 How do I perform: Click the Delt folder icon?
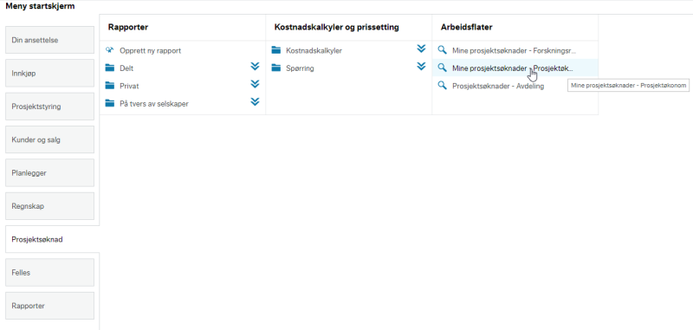pyautogui.click(x=110, y=68)
